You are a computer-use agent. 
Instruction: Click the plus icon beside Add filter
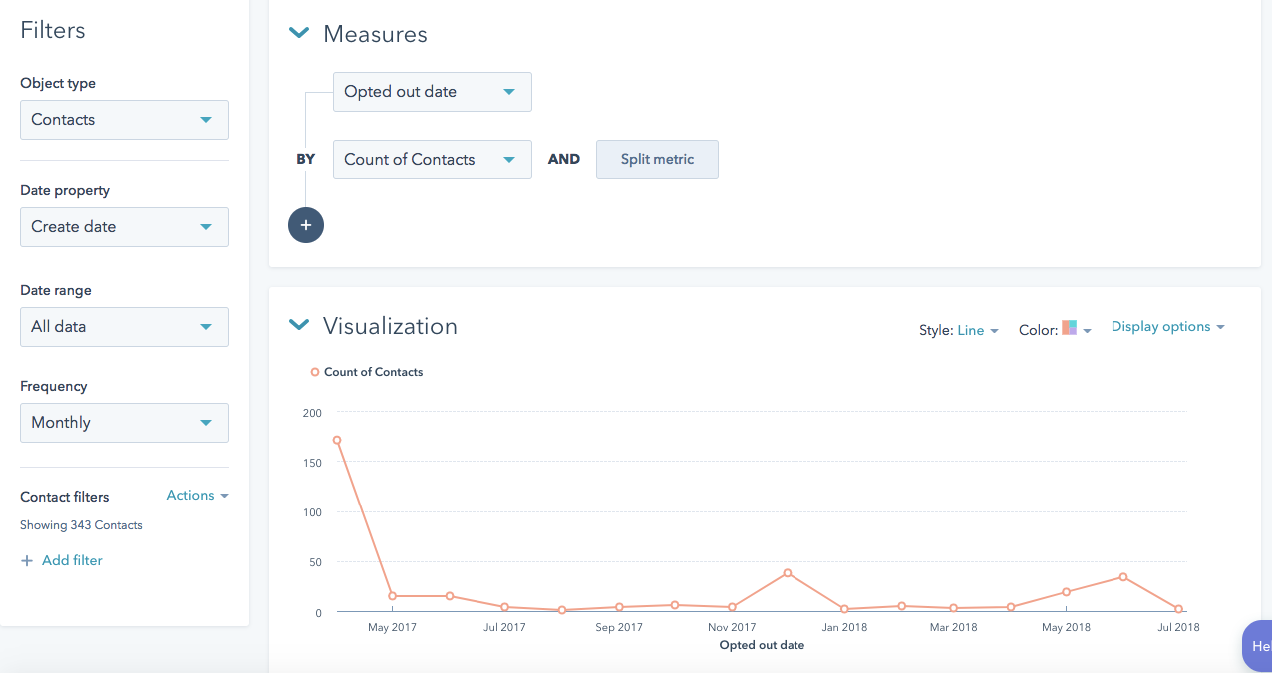[27, 560]
